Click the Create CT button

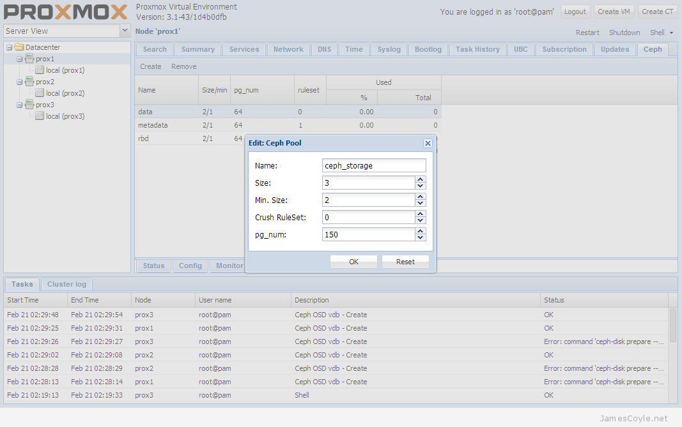tap(658, 11)
